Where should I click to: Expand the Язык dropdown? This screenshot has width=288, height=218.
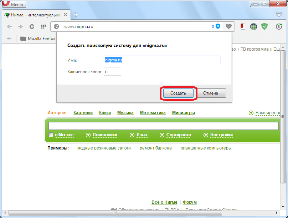[139, 135]
